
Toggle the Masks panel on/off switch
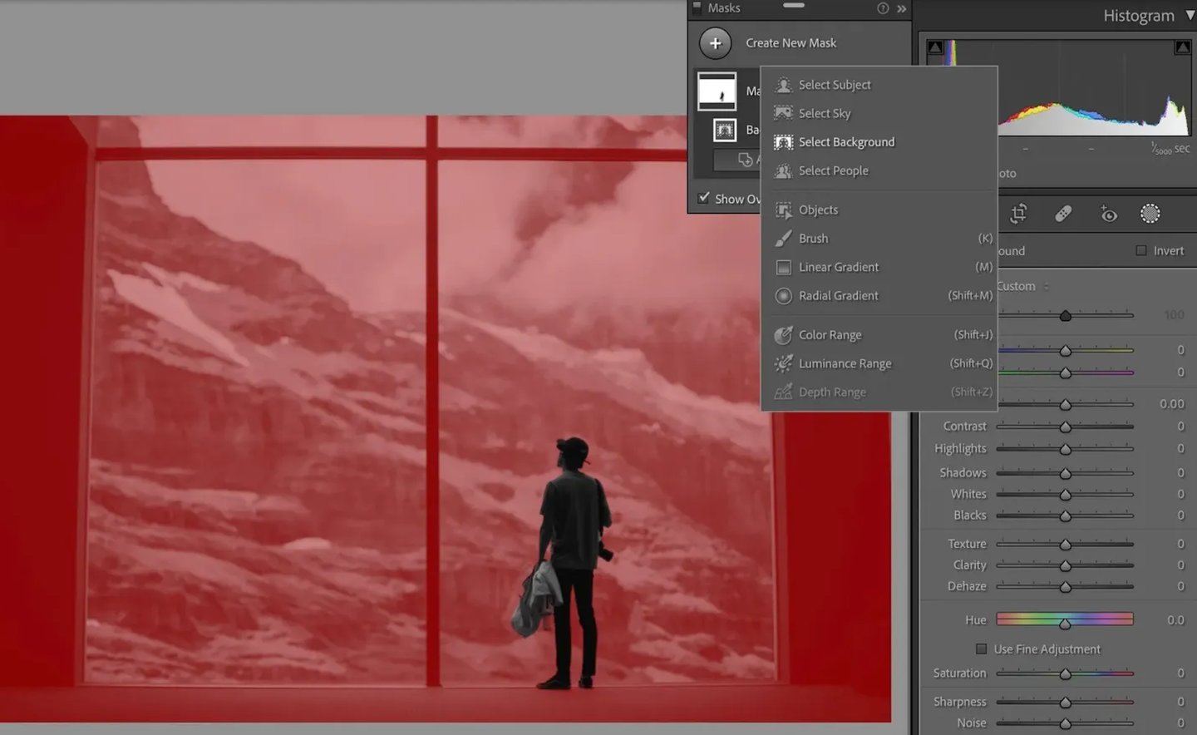point(697,8)
